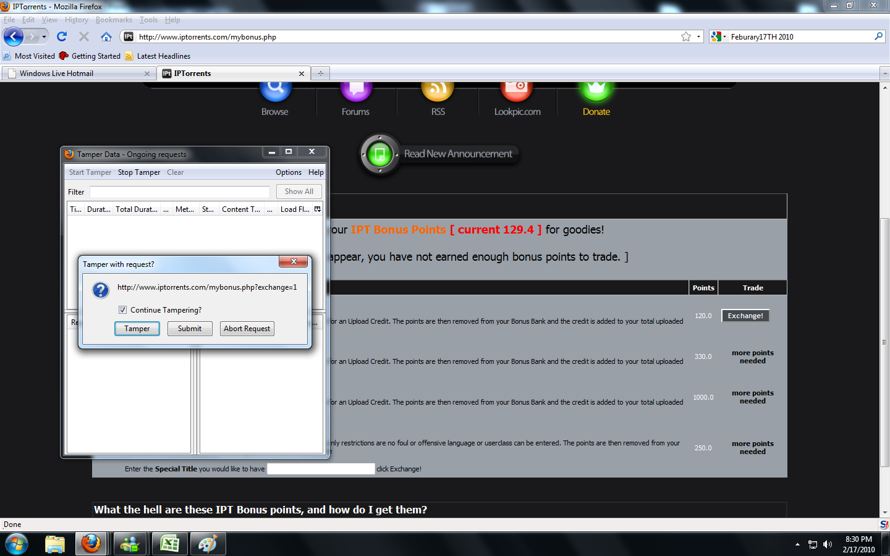Click the Firefox reload page icon

(x=62, y=36)
